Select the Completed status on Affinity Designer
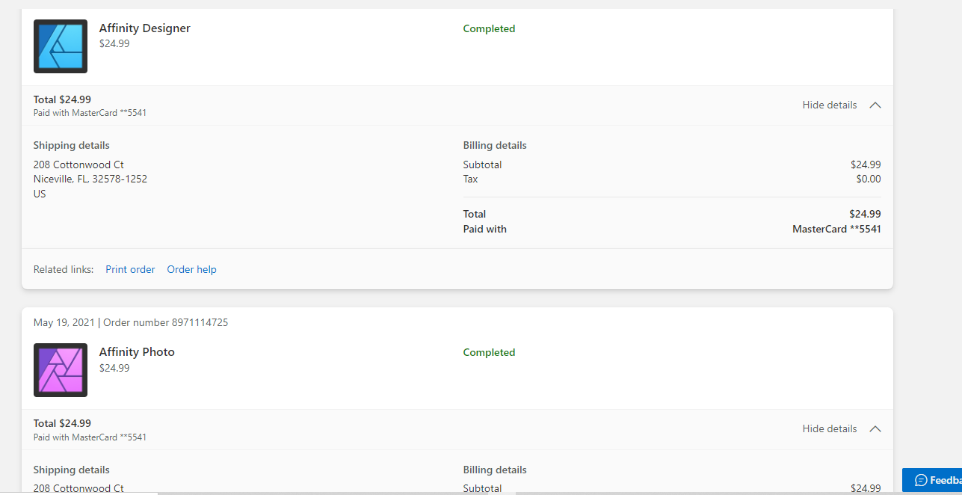Viewport: 962px width, 495px height. (489, 28)
